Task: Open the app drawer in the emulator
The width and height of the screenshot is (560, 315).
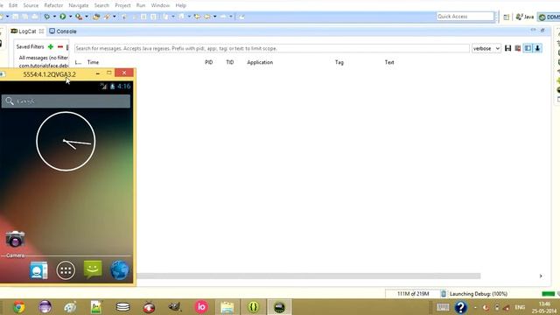Action: (66, 270)
